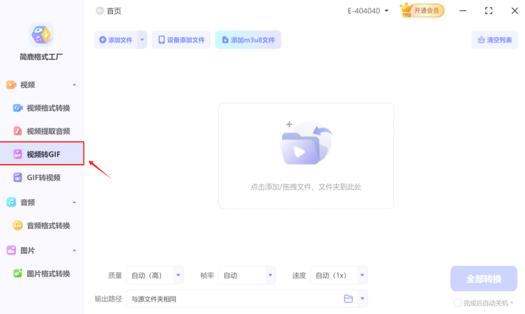Click the 添加m3u8文件 button
Image resolution: width=525 pixels, height=314 pixels.
[x=248, y=40]
